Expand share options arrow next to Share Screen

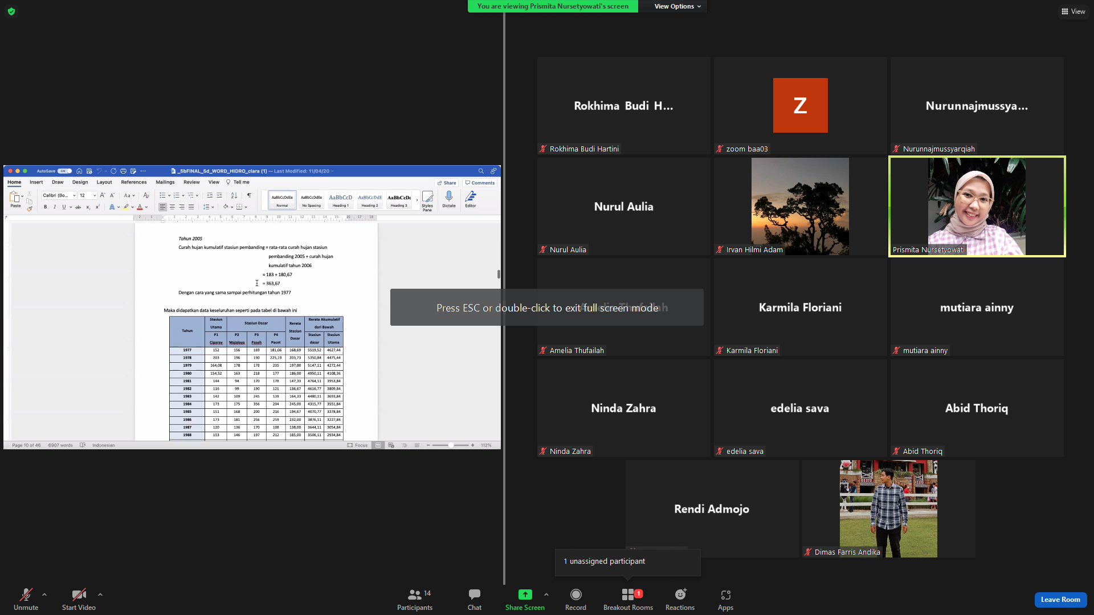point(546,594)
